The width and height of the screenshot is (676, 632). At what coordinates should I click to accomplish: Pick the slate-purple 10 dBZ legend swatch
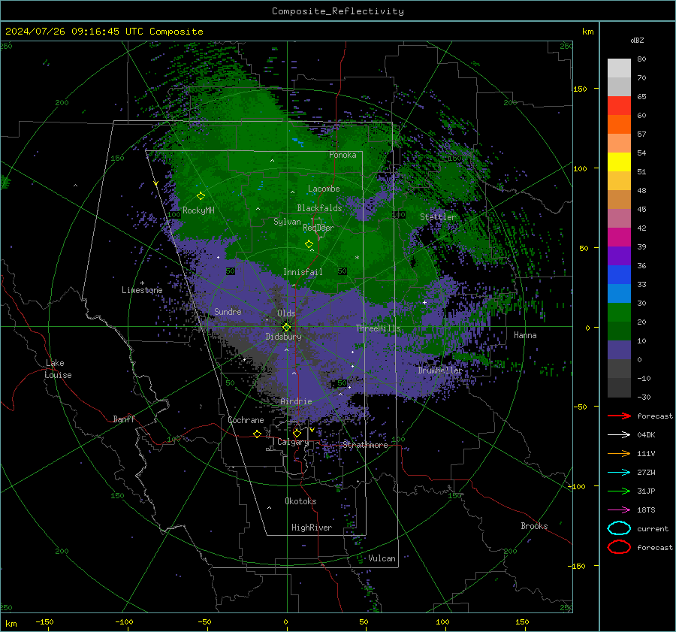point(619,350)
